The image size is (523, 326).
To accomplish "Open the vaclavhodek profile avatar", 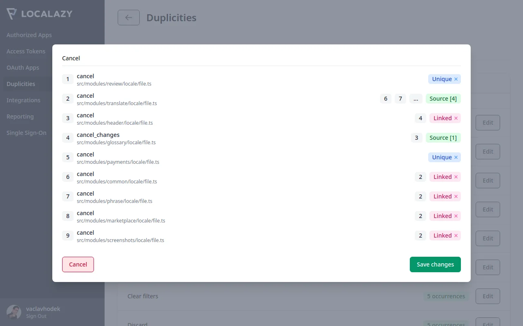I will 14,312.
